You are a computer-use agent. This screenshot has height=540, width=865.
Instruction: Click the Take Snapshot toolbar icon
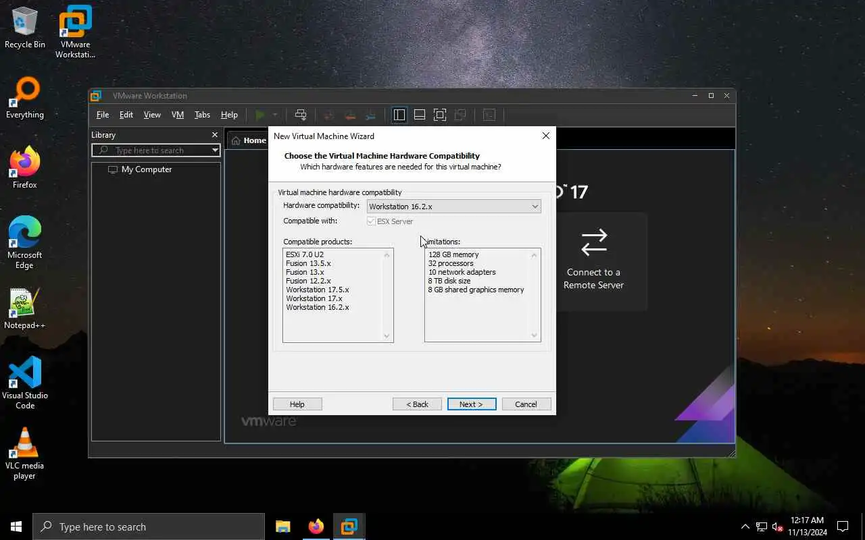[329, 115]
